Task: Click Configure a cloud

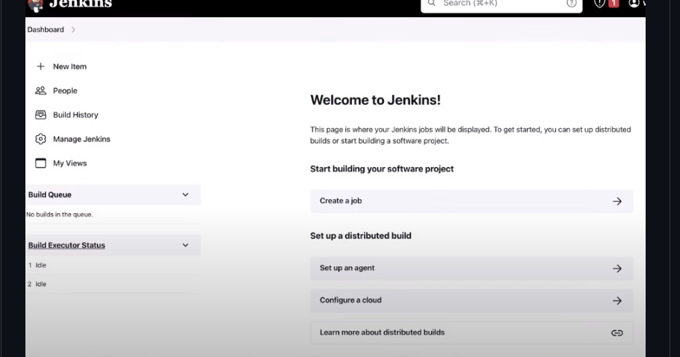Action: [x=472, y=300]
